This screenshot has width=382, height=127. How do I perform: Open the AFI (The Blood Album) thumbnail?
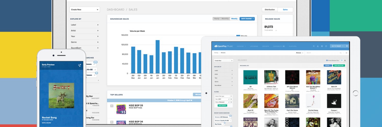pyautogui.click(x=292, y=77)
